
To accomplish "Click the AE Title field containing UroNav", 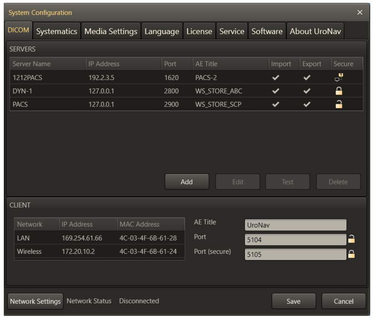I will (x=296, y=225).
